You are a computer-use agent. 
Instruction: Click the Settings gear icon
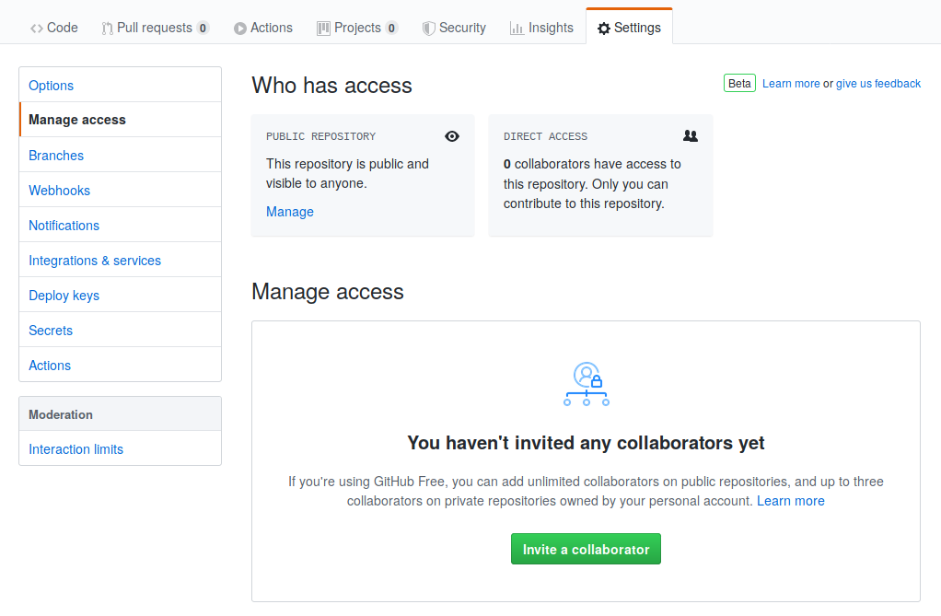click(603, 29)
